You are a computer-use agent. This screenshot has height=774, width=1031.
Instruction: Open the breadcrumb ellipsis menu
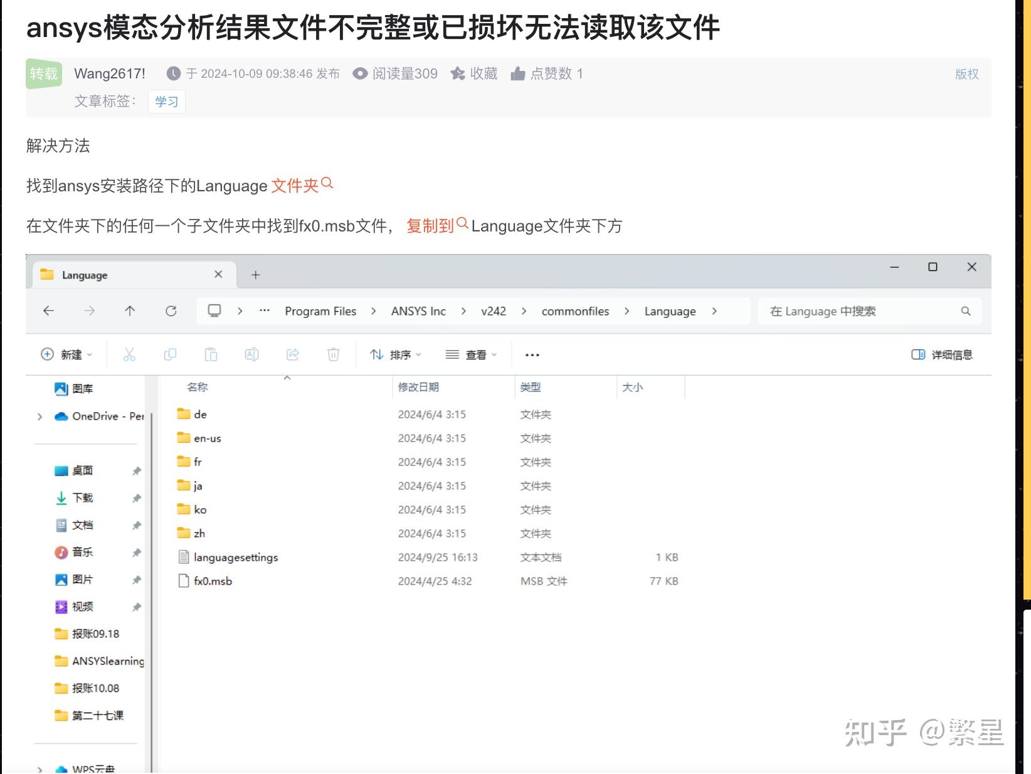[x=265, y=310]
